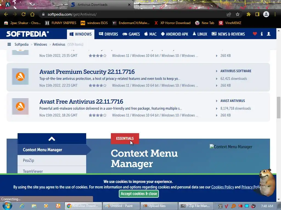
Task: Open the EndermanCH/Malw... bookmark
Action: pyautogui.click(x=131, y=23)
